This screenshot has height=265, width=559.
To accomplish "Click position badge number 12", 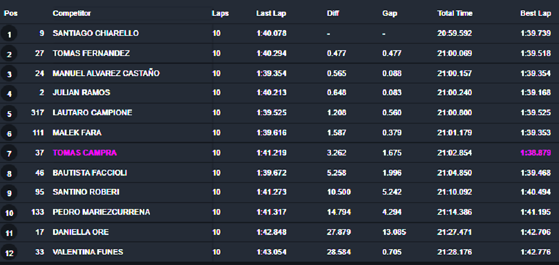I will pos(9,253).
